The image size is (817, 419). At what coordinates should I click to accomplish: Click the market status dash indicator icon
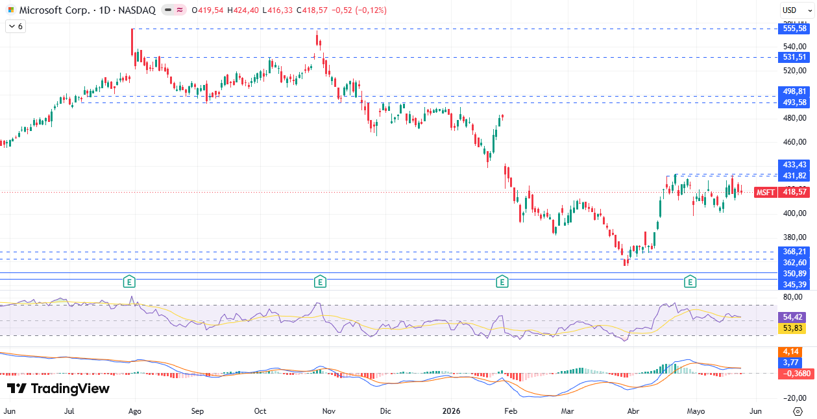168,10
